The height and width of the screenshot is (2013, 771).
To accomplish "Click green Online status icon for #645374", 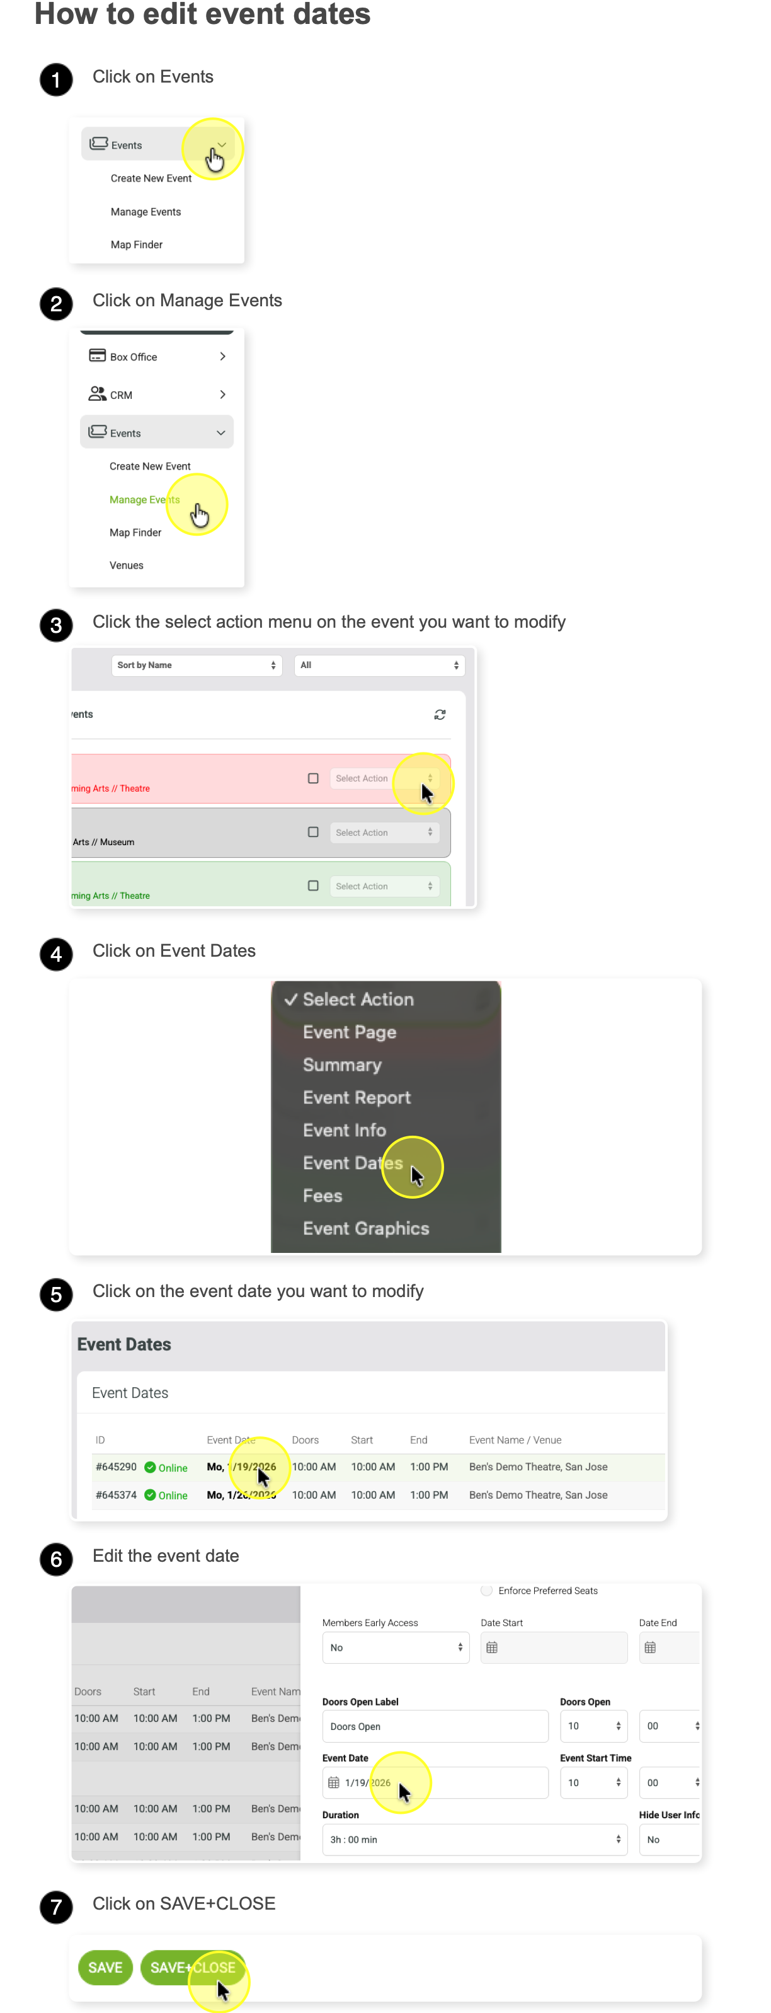I will [150, 1495].
